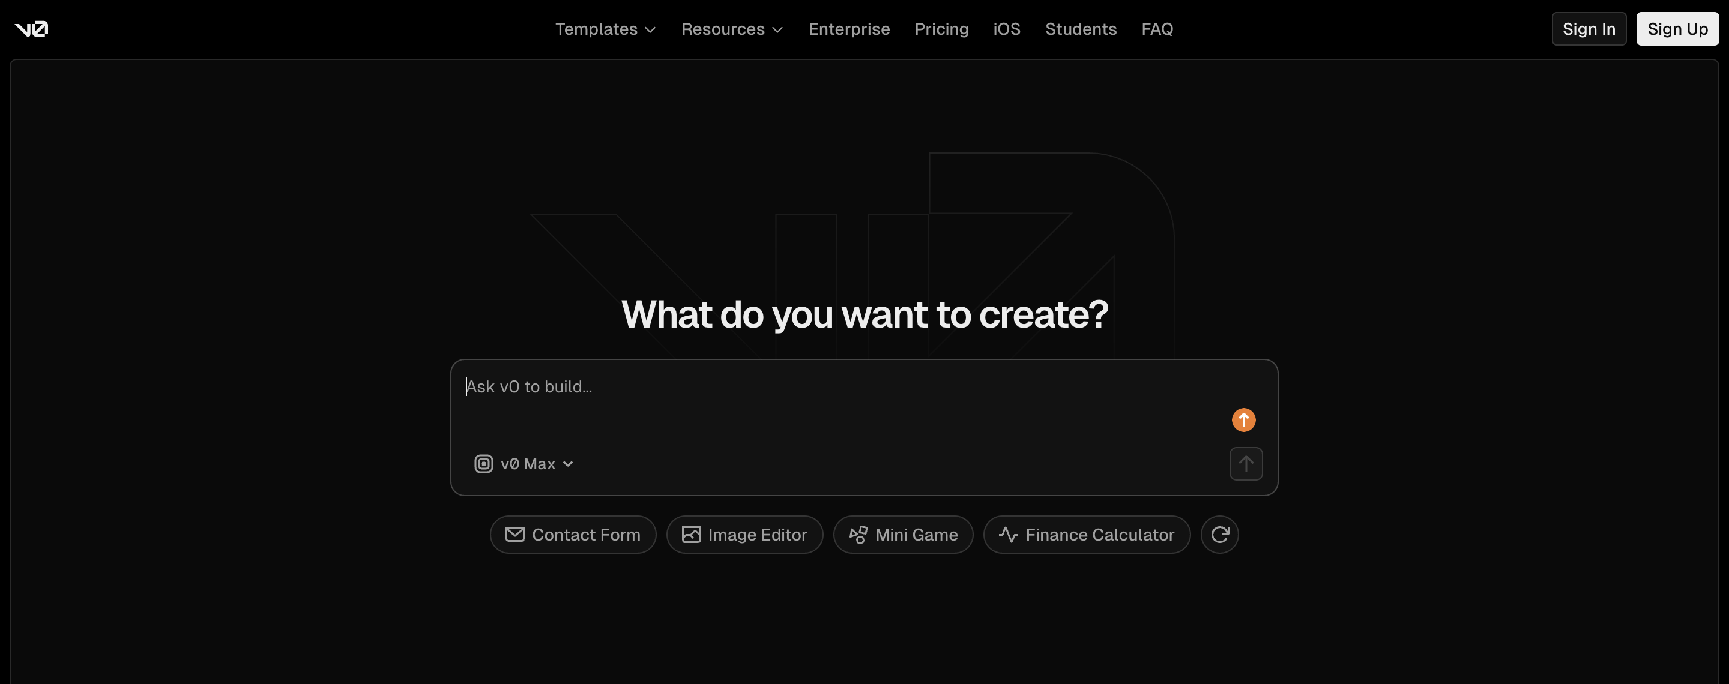Click the Sign Up button
1729x684 pixels.
[x=1677, y=29]
